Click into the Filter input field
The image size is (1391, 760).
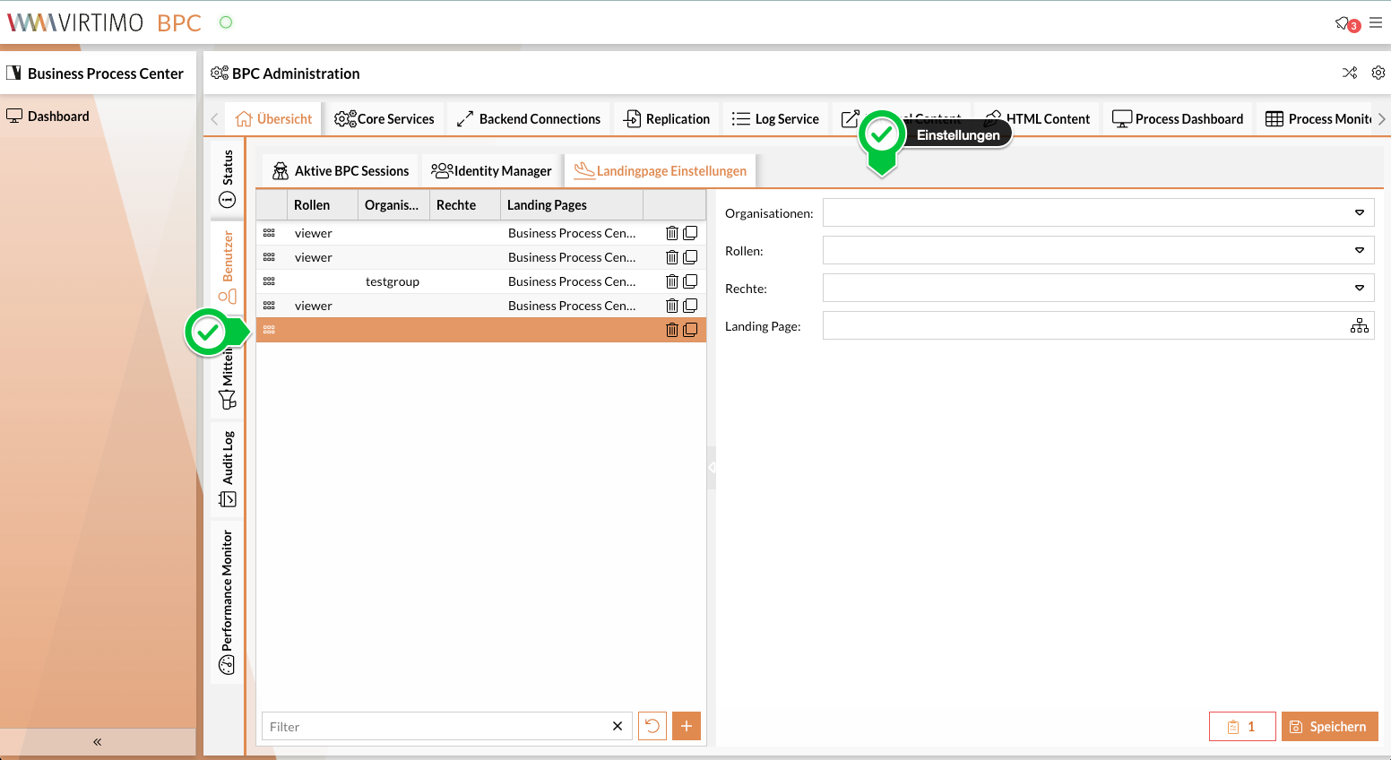coord(435,727)
